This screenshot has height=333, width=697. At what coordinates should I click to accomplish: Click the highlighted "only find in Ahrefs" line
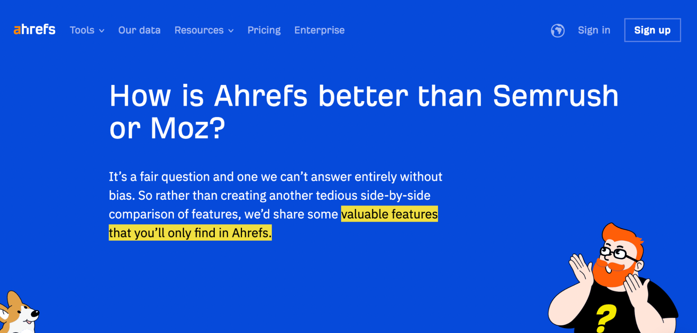(190, 233)
